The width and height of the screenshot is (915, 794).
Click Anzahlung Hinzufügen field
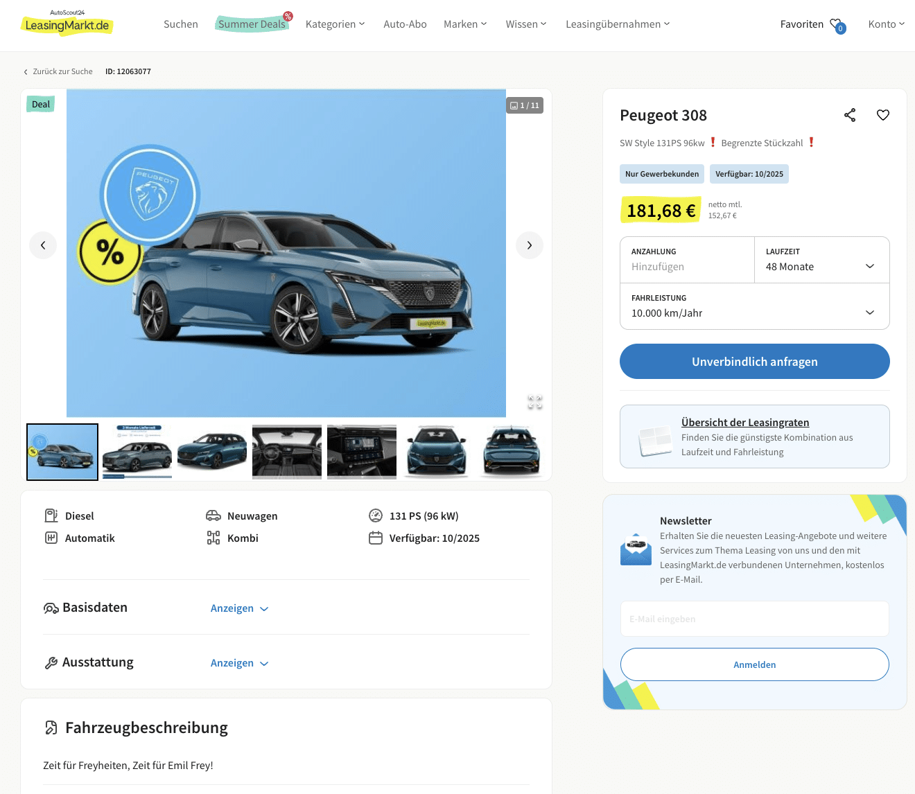point(687,260)
